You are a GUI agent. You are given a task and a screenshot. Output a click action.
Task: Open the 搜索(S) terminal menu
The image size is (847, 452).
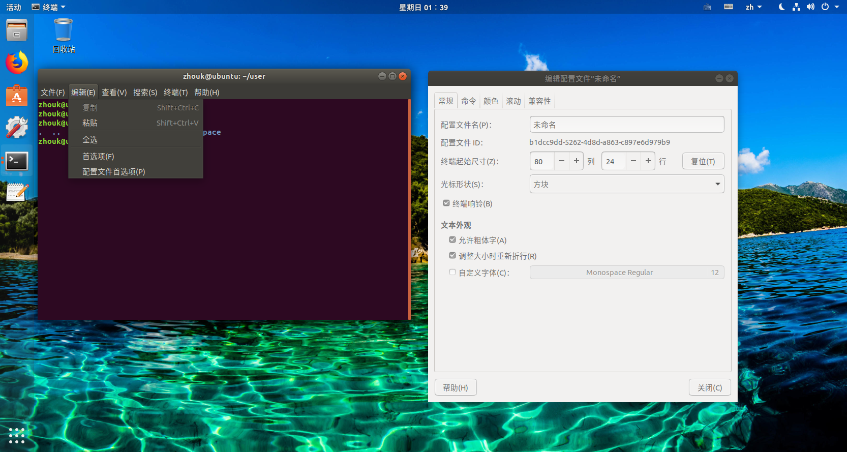coord(145,92)
